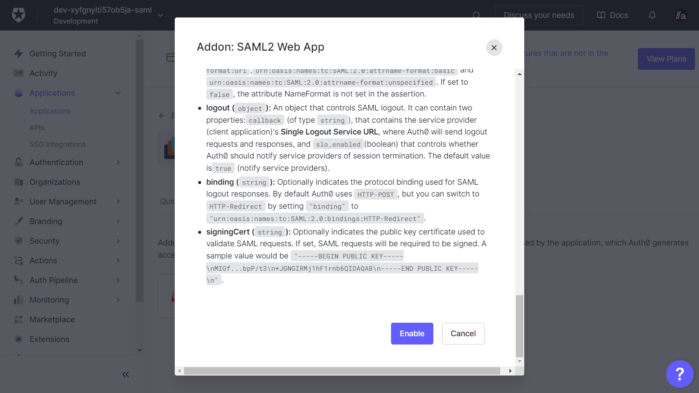Click the Marketplace icon in the sidebar
This screenshot has height=393, width=699.
tap(18, 320)
